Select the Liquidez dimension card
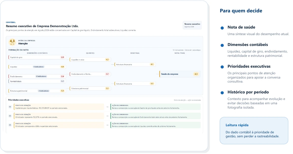The height and width of the screenshot is (154, 293). [37, 67]
